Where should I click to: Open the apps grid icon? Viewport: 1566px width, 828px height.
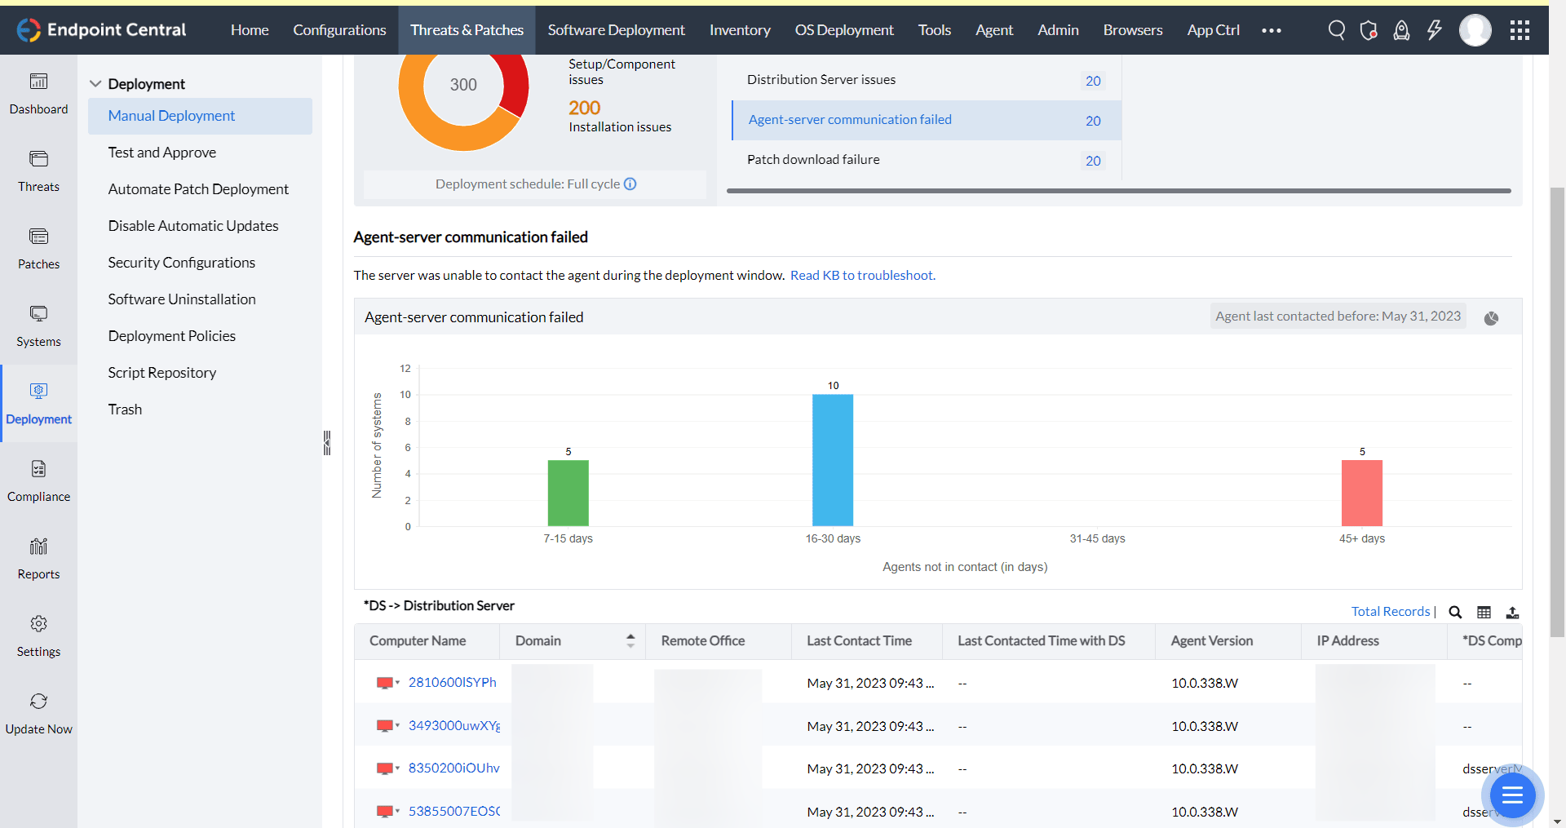tap(1520, 30)
